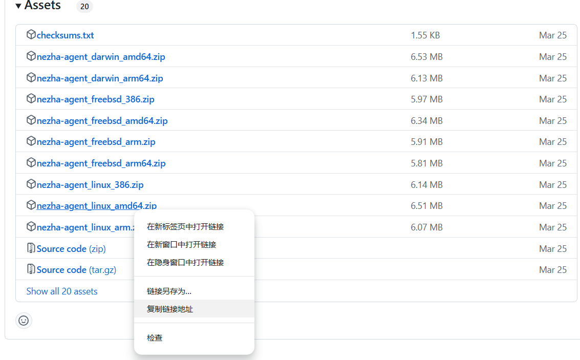Image resolution: width=580 pixels, height=360 pixels.
Task: Select 复制链接地址 in context menu
Action: pos(194,309)
